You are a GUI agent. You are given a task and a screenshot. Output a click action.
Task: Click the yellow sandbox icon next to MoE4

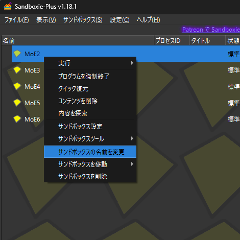(x=17, y=86)
